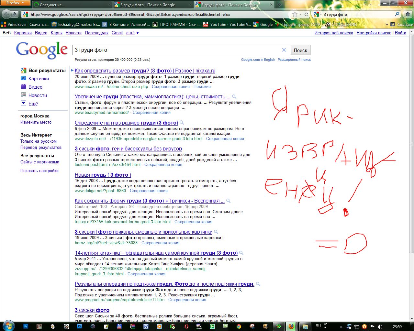Open Похожие link for nixaxa.ru result
Viewport: 414px width, 331px height.
coord(202,86)
